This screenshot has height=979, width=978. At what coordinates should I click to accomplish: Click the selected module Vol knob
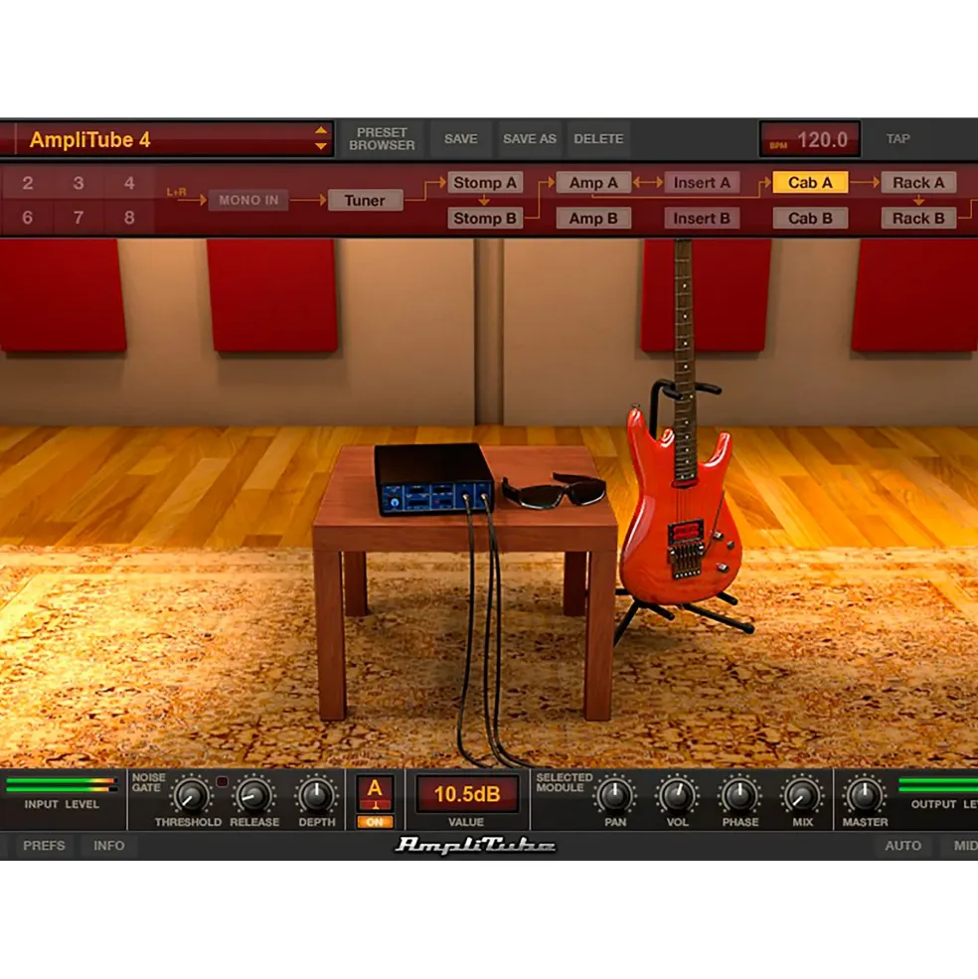click(x=677, y=795)
